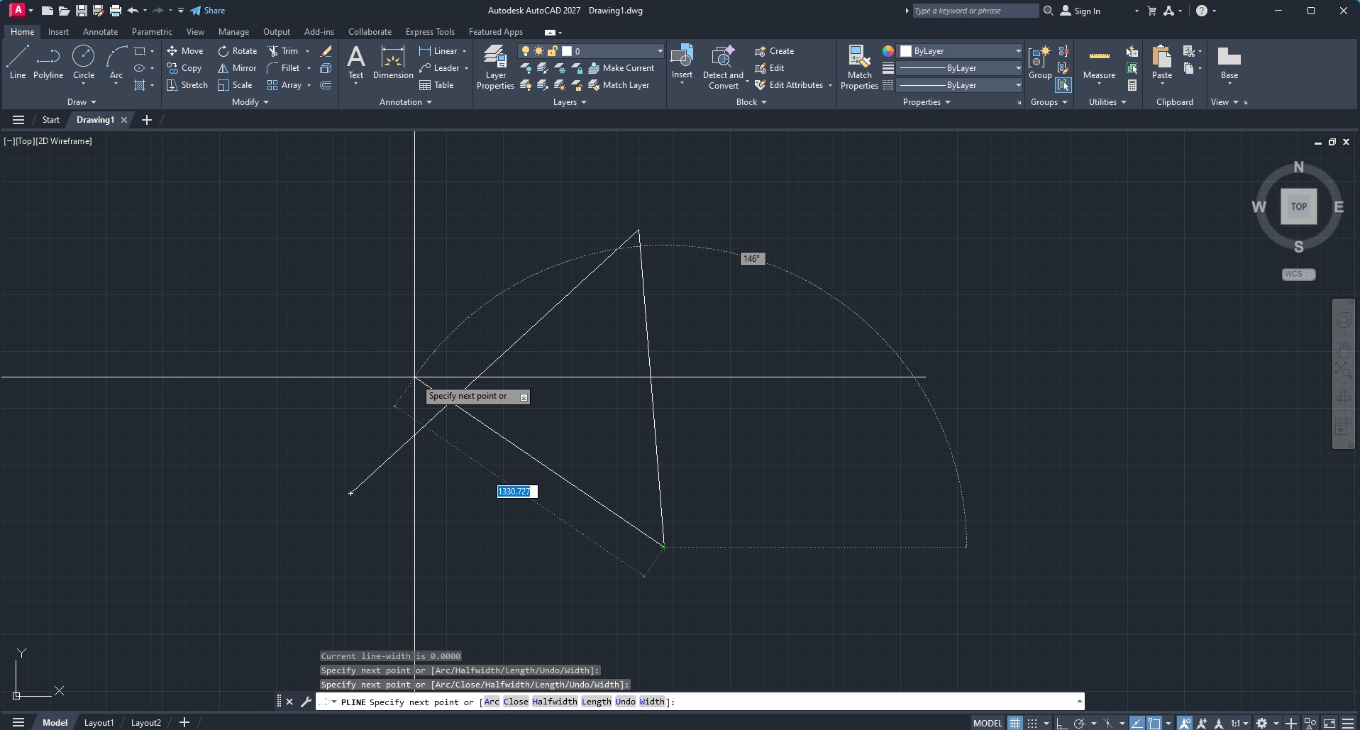Click the dynamic input length field 1330.727
Screen dimensions: 1360x730
517,492
